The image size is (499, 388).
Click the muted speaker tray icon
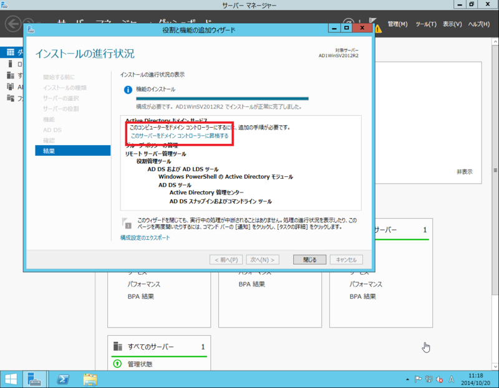(440, 379)
